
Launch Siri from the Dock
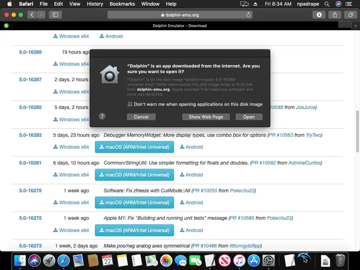tap(34, 261)
